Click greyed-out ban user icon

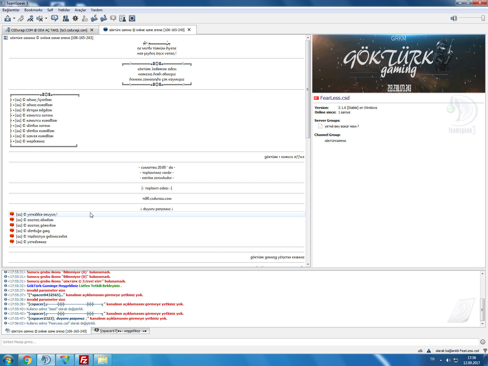click(x=85, y=19)
